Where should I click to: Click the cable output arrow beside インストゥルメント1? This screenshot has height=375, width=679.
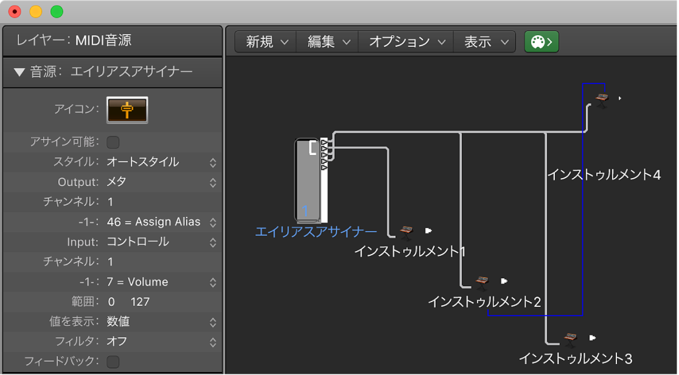click(x=427, y=230)
